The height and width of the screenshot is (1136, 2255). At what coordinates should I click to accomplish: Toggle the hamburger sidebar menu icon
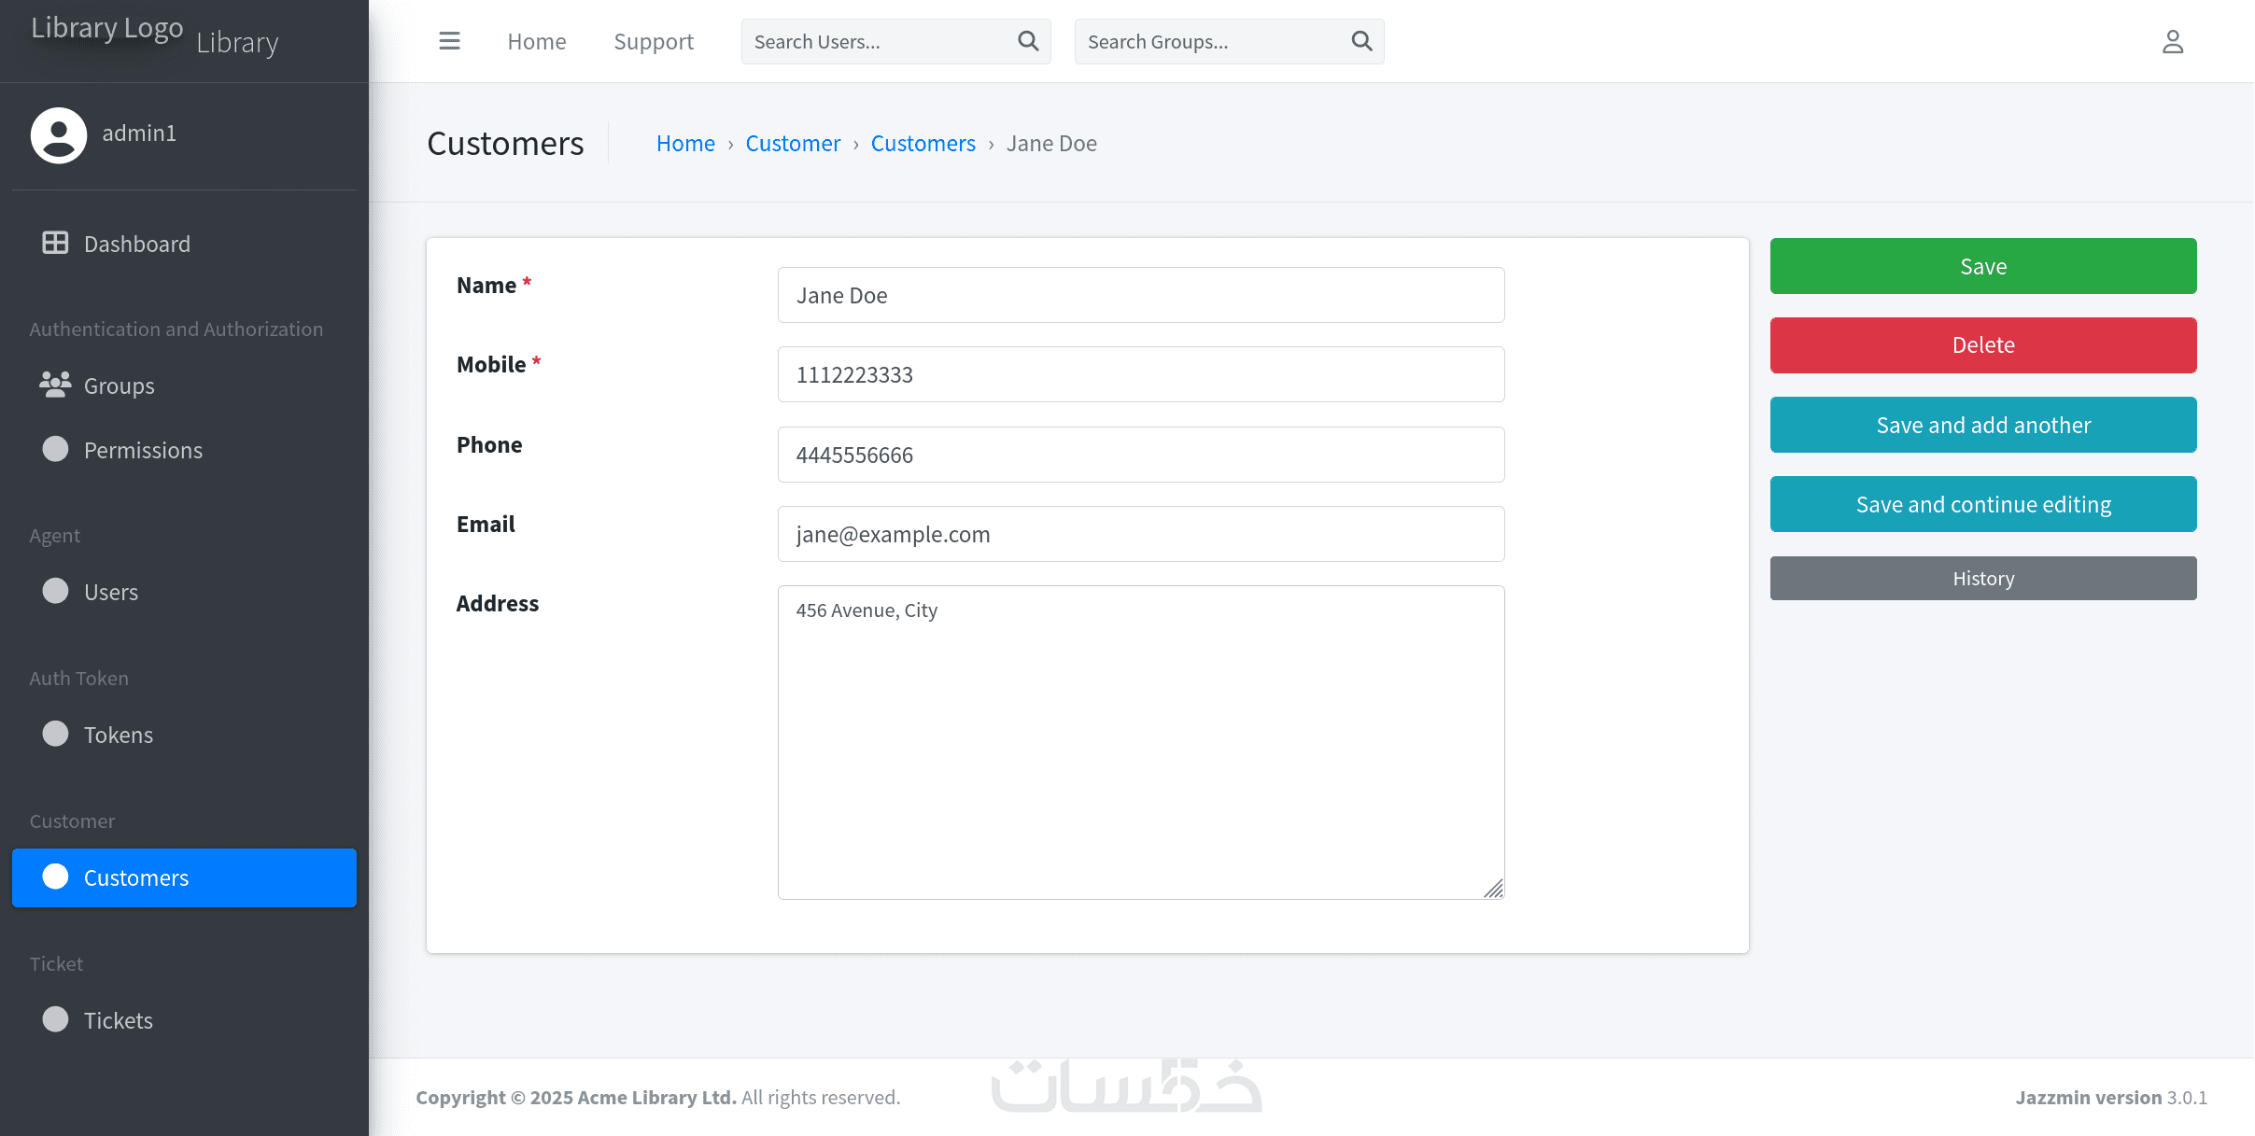(449, 41)
